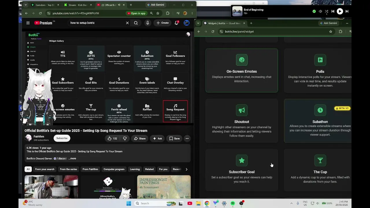Go to previous track in media player
The height and width of the screenshot is (208, 370).
(x=333, y=12)
